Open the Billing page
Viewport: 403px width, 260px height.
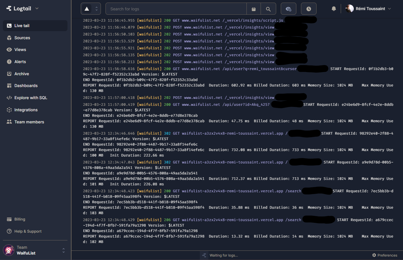(x=35, y=219)
